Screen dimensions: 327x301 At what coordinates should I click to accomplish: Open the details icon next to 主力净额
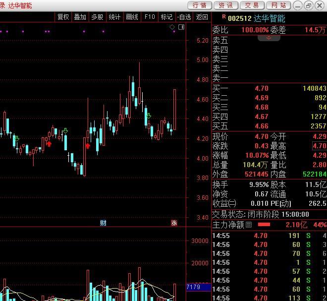click(x=249, y=225)
